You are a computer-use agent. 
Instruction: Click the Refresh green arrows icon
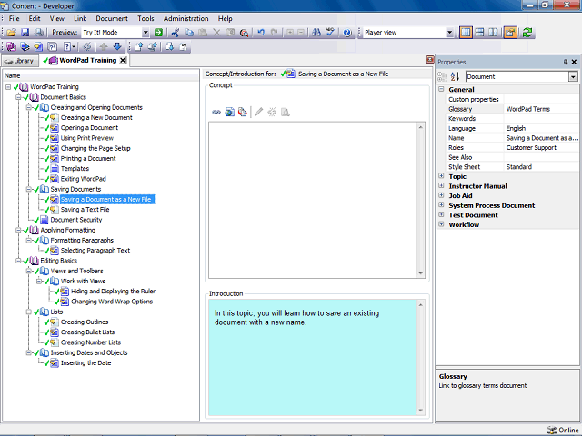[x=527, y=33]
